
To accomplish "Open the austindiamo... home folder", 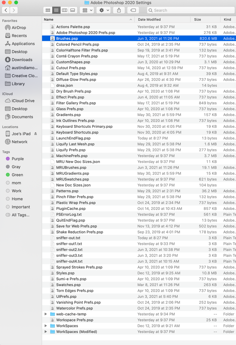I will [x=25, y=68].
